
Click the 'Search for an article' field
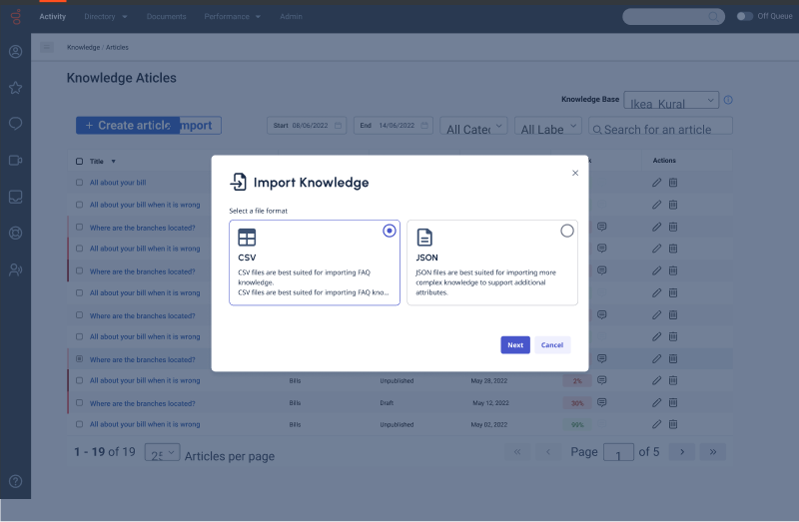tap(660, 126)
